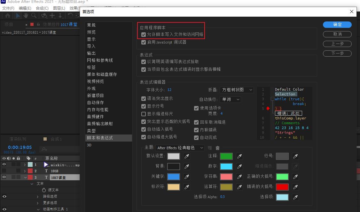Open the 编辑(E) menu
Viewport: 360px width, 212px height.
pos(25,8)
